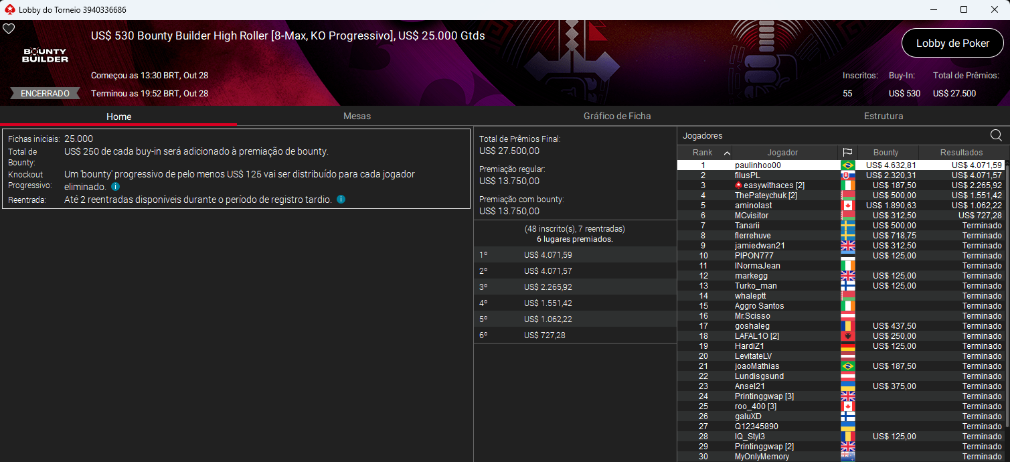Click the red marker beside easywithaces
Screen dimensions: 1010x462
tap(738, 185)
